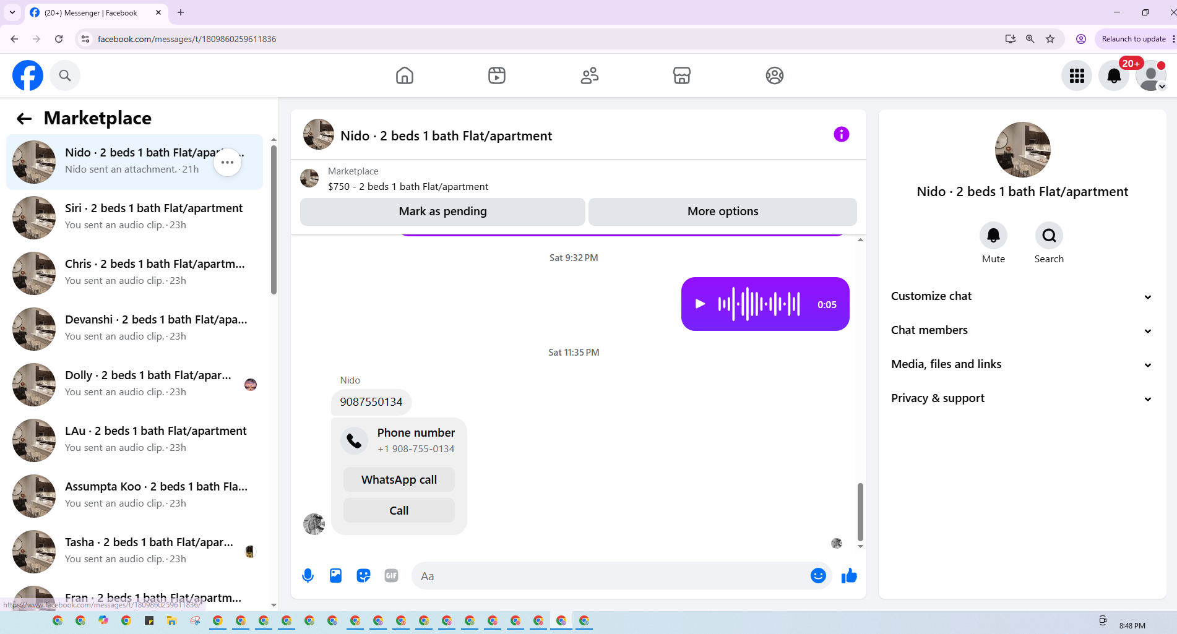Open Facebook home via the logo
The height and width of the screenshot is (634, 1177).
pyautogui.click(x=28, y=75)
